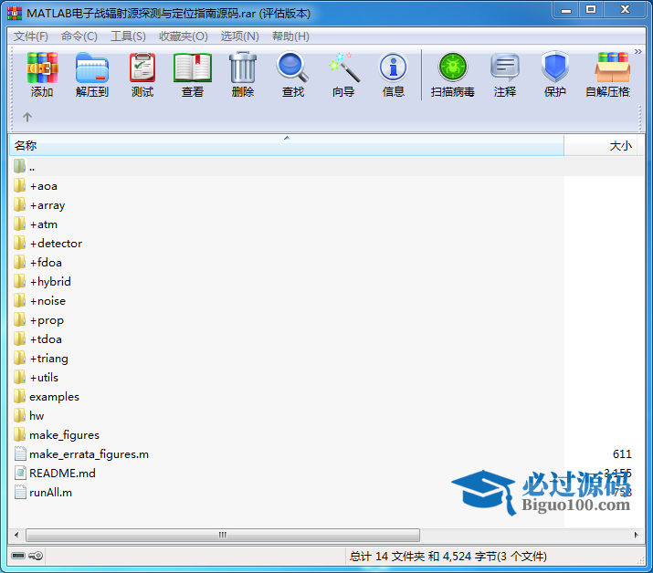Click the horizontal scrollbar thumb
This screenshot has width=653, height=573.
(223, 535)
